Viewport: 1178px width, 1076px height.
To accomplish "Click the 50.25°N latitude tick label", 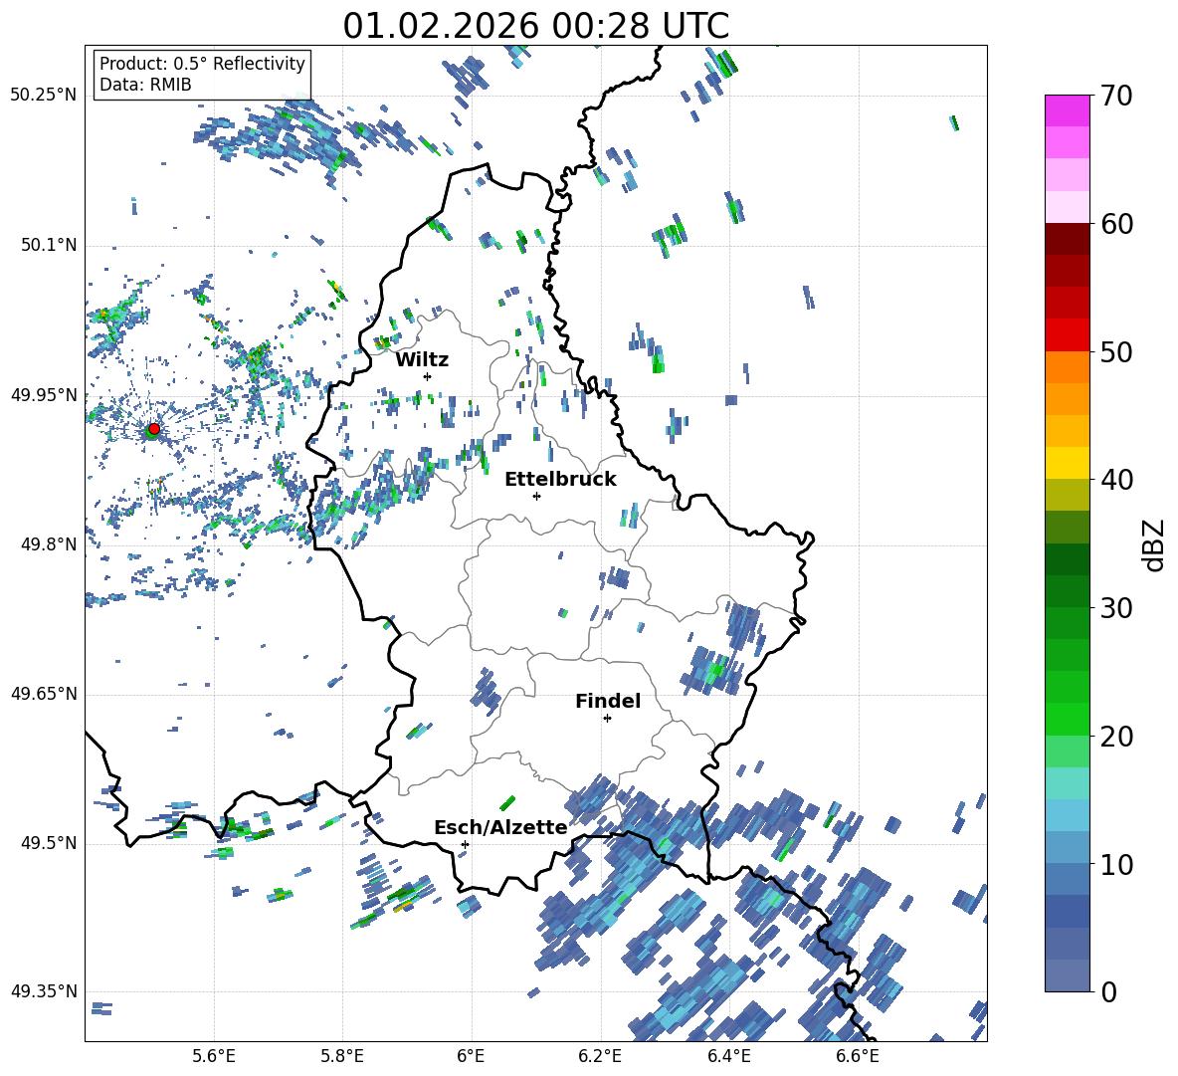I will pyautogui.click(x=43, y=96).
